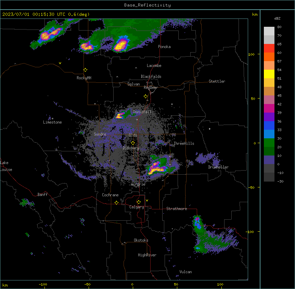Click the Base_Reflectivity title

point(147,5)
